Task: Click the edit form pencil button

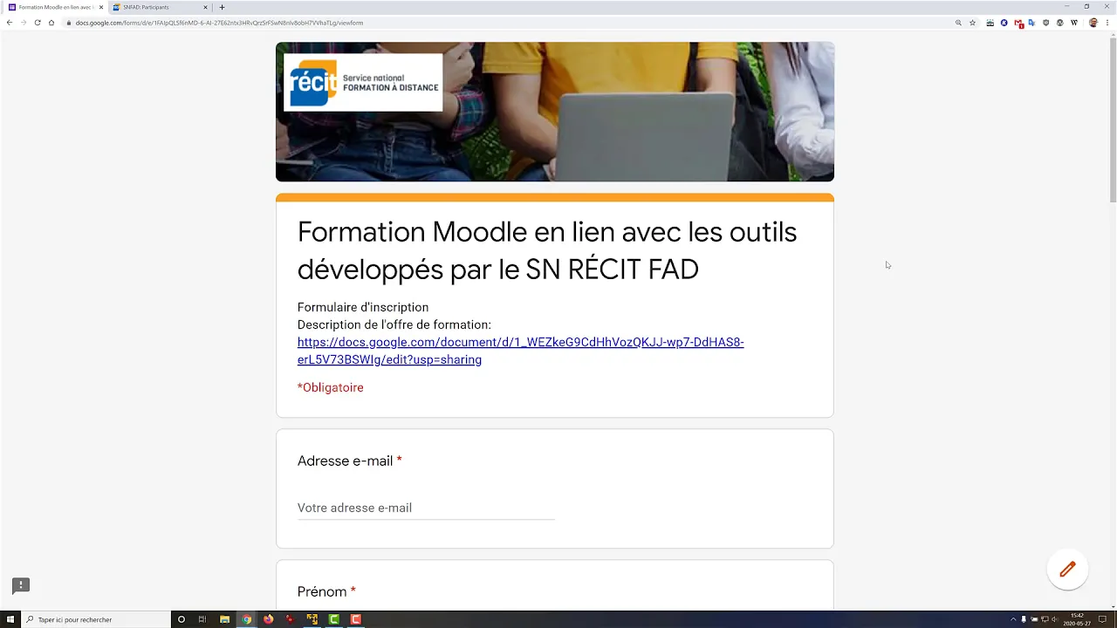Action: 1067,570
